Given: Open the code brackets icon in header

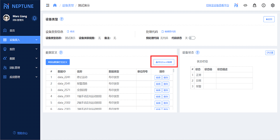Looking at the screenshot, I should point(245,5).
